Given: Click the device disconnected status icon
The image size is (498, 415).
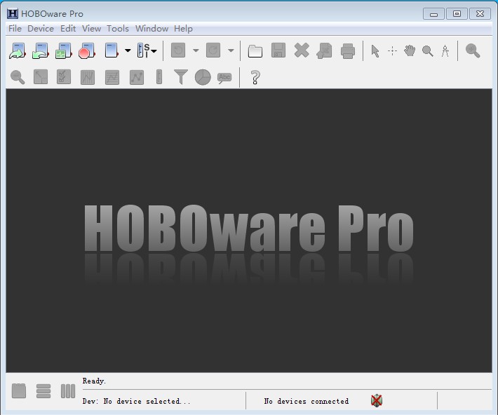Looking at the screenshot, I should [377, 401].
